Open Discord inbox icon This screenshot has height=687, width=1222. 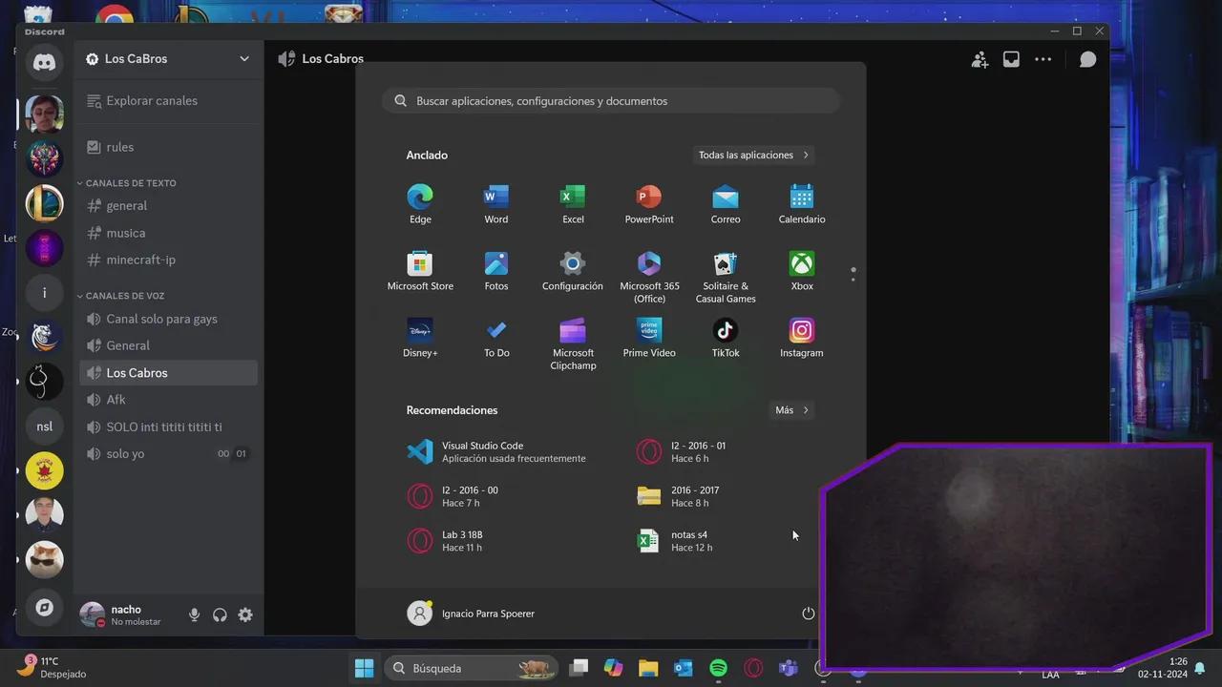pos(1011,59)
